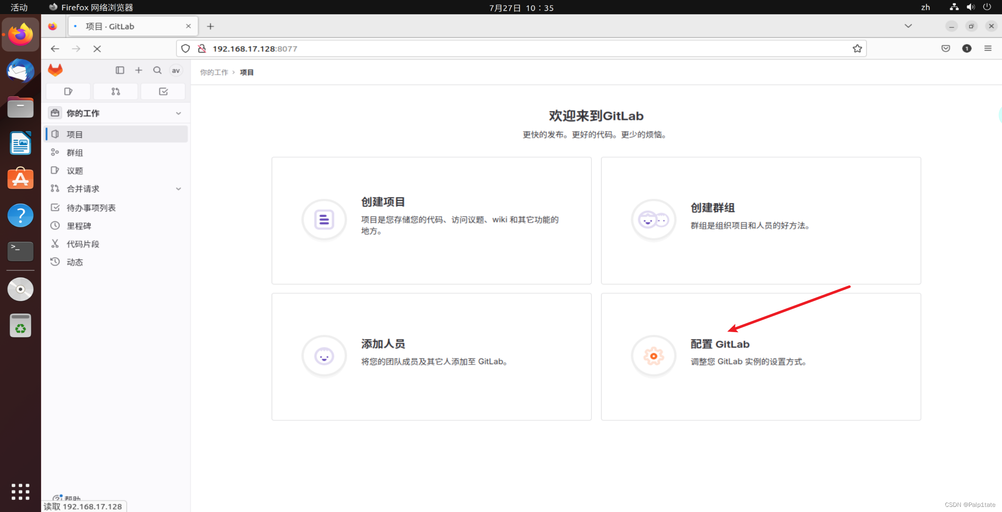Viewport: 1002px width, 512px height.
Task: Click the tracking protection shield icon
Action: tap(186, 49)
